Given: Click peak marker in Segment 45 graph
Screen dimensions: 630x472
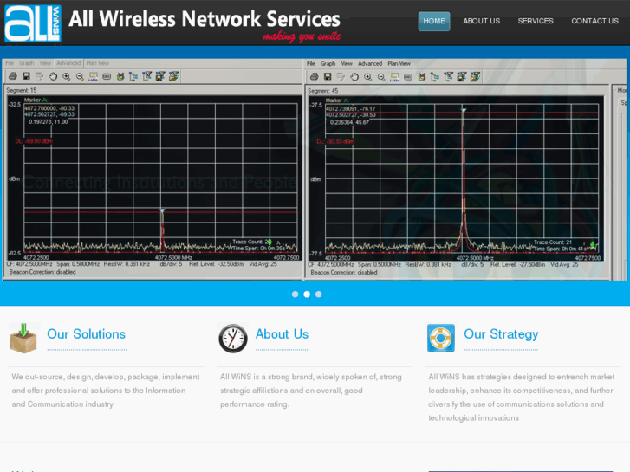Looking at the screenshot, I should point(464,110).
